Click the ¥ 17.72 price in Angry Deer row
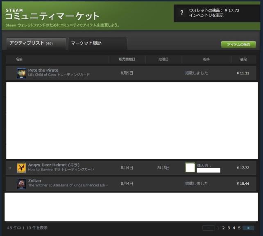Image resolution: width=263 pixels, height=236 pixels. 243,168
